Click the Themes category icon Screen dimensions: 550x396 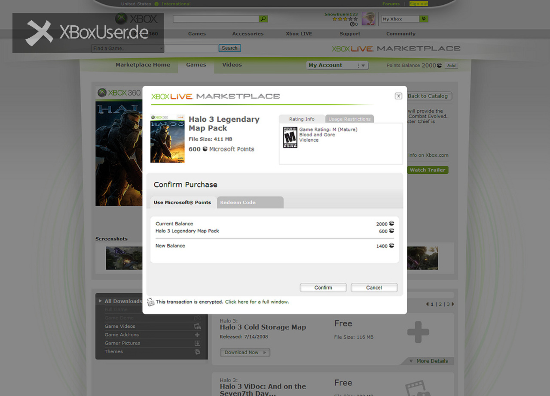coord(197,352)
